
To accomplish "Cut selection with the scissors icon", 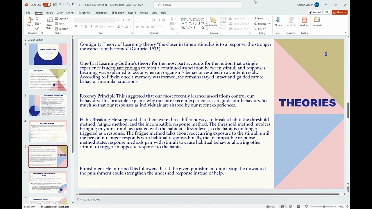I will (37, 19).
